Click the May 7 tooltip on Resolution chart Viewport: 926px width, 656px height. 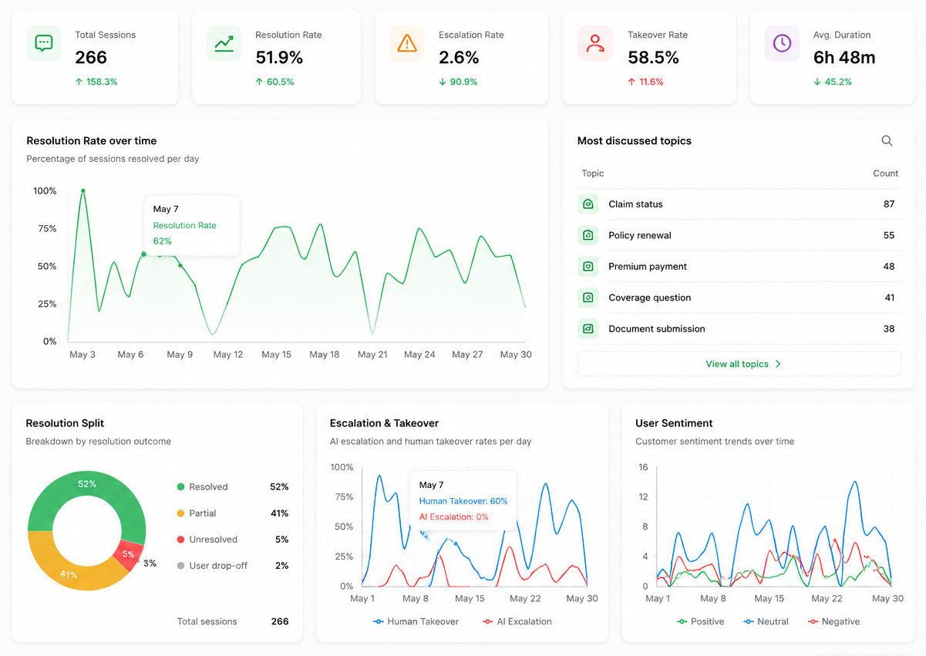(192, 225)
